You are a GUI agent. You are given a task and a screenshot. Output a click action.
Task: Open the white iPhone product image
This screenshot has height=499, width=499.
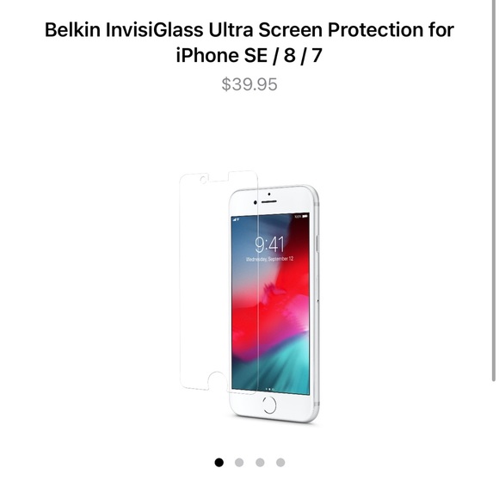point(274,304)
